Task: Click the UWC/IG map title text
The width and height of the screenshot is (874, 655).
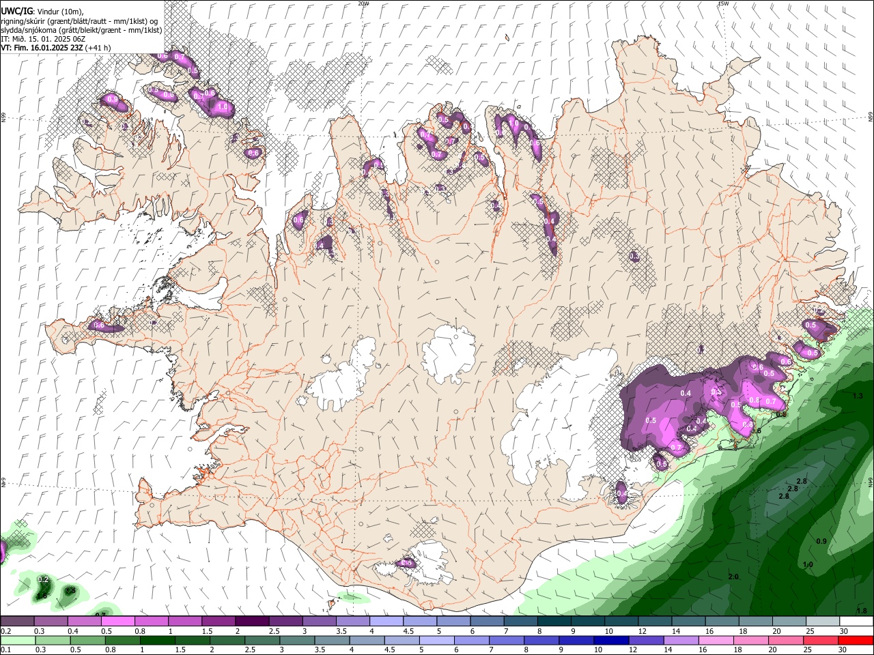Action: [x=16, y=10]
